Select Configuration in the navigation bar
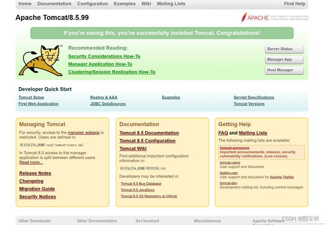Image resolution: width=325 pixels, height=225 pixels. [92, 4]
